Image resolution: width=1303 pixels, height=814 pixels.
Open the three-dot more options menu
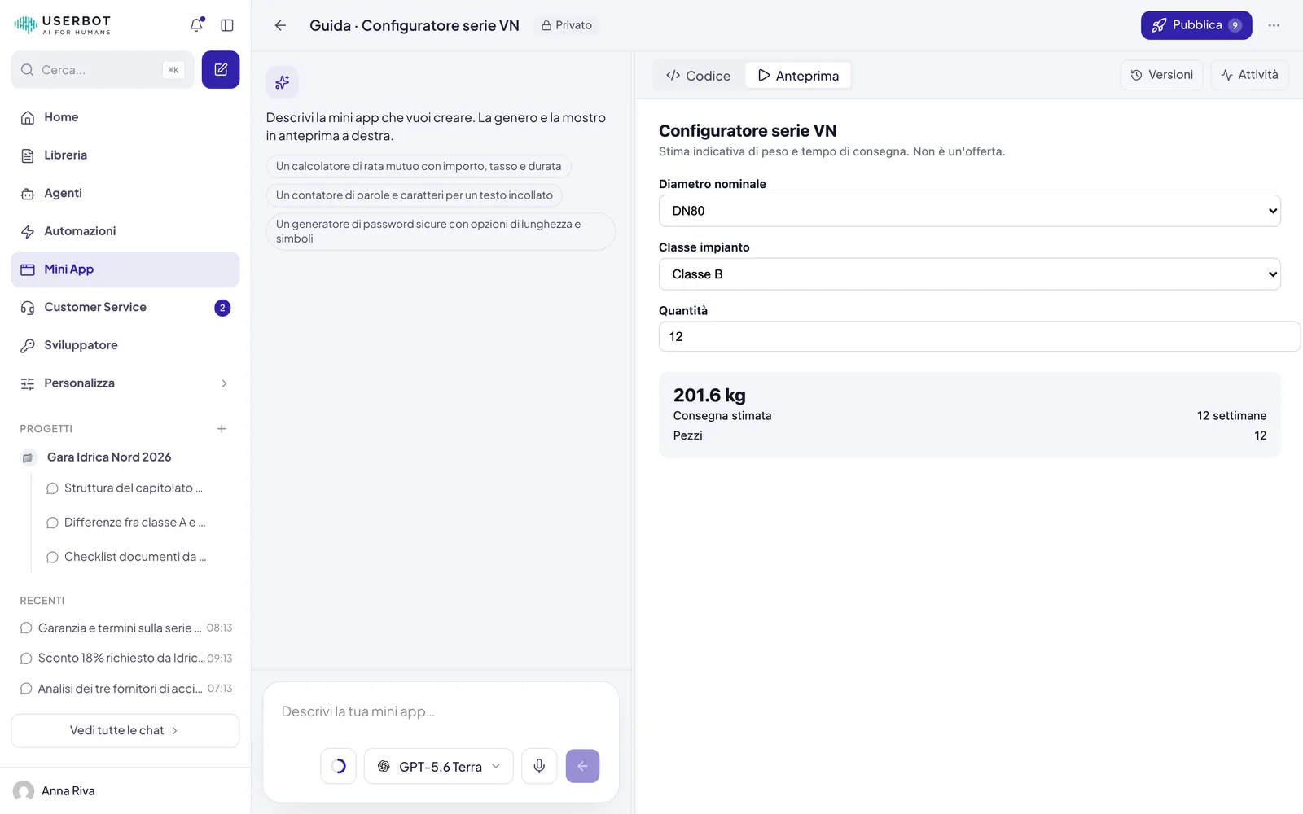pos(1274,25)
